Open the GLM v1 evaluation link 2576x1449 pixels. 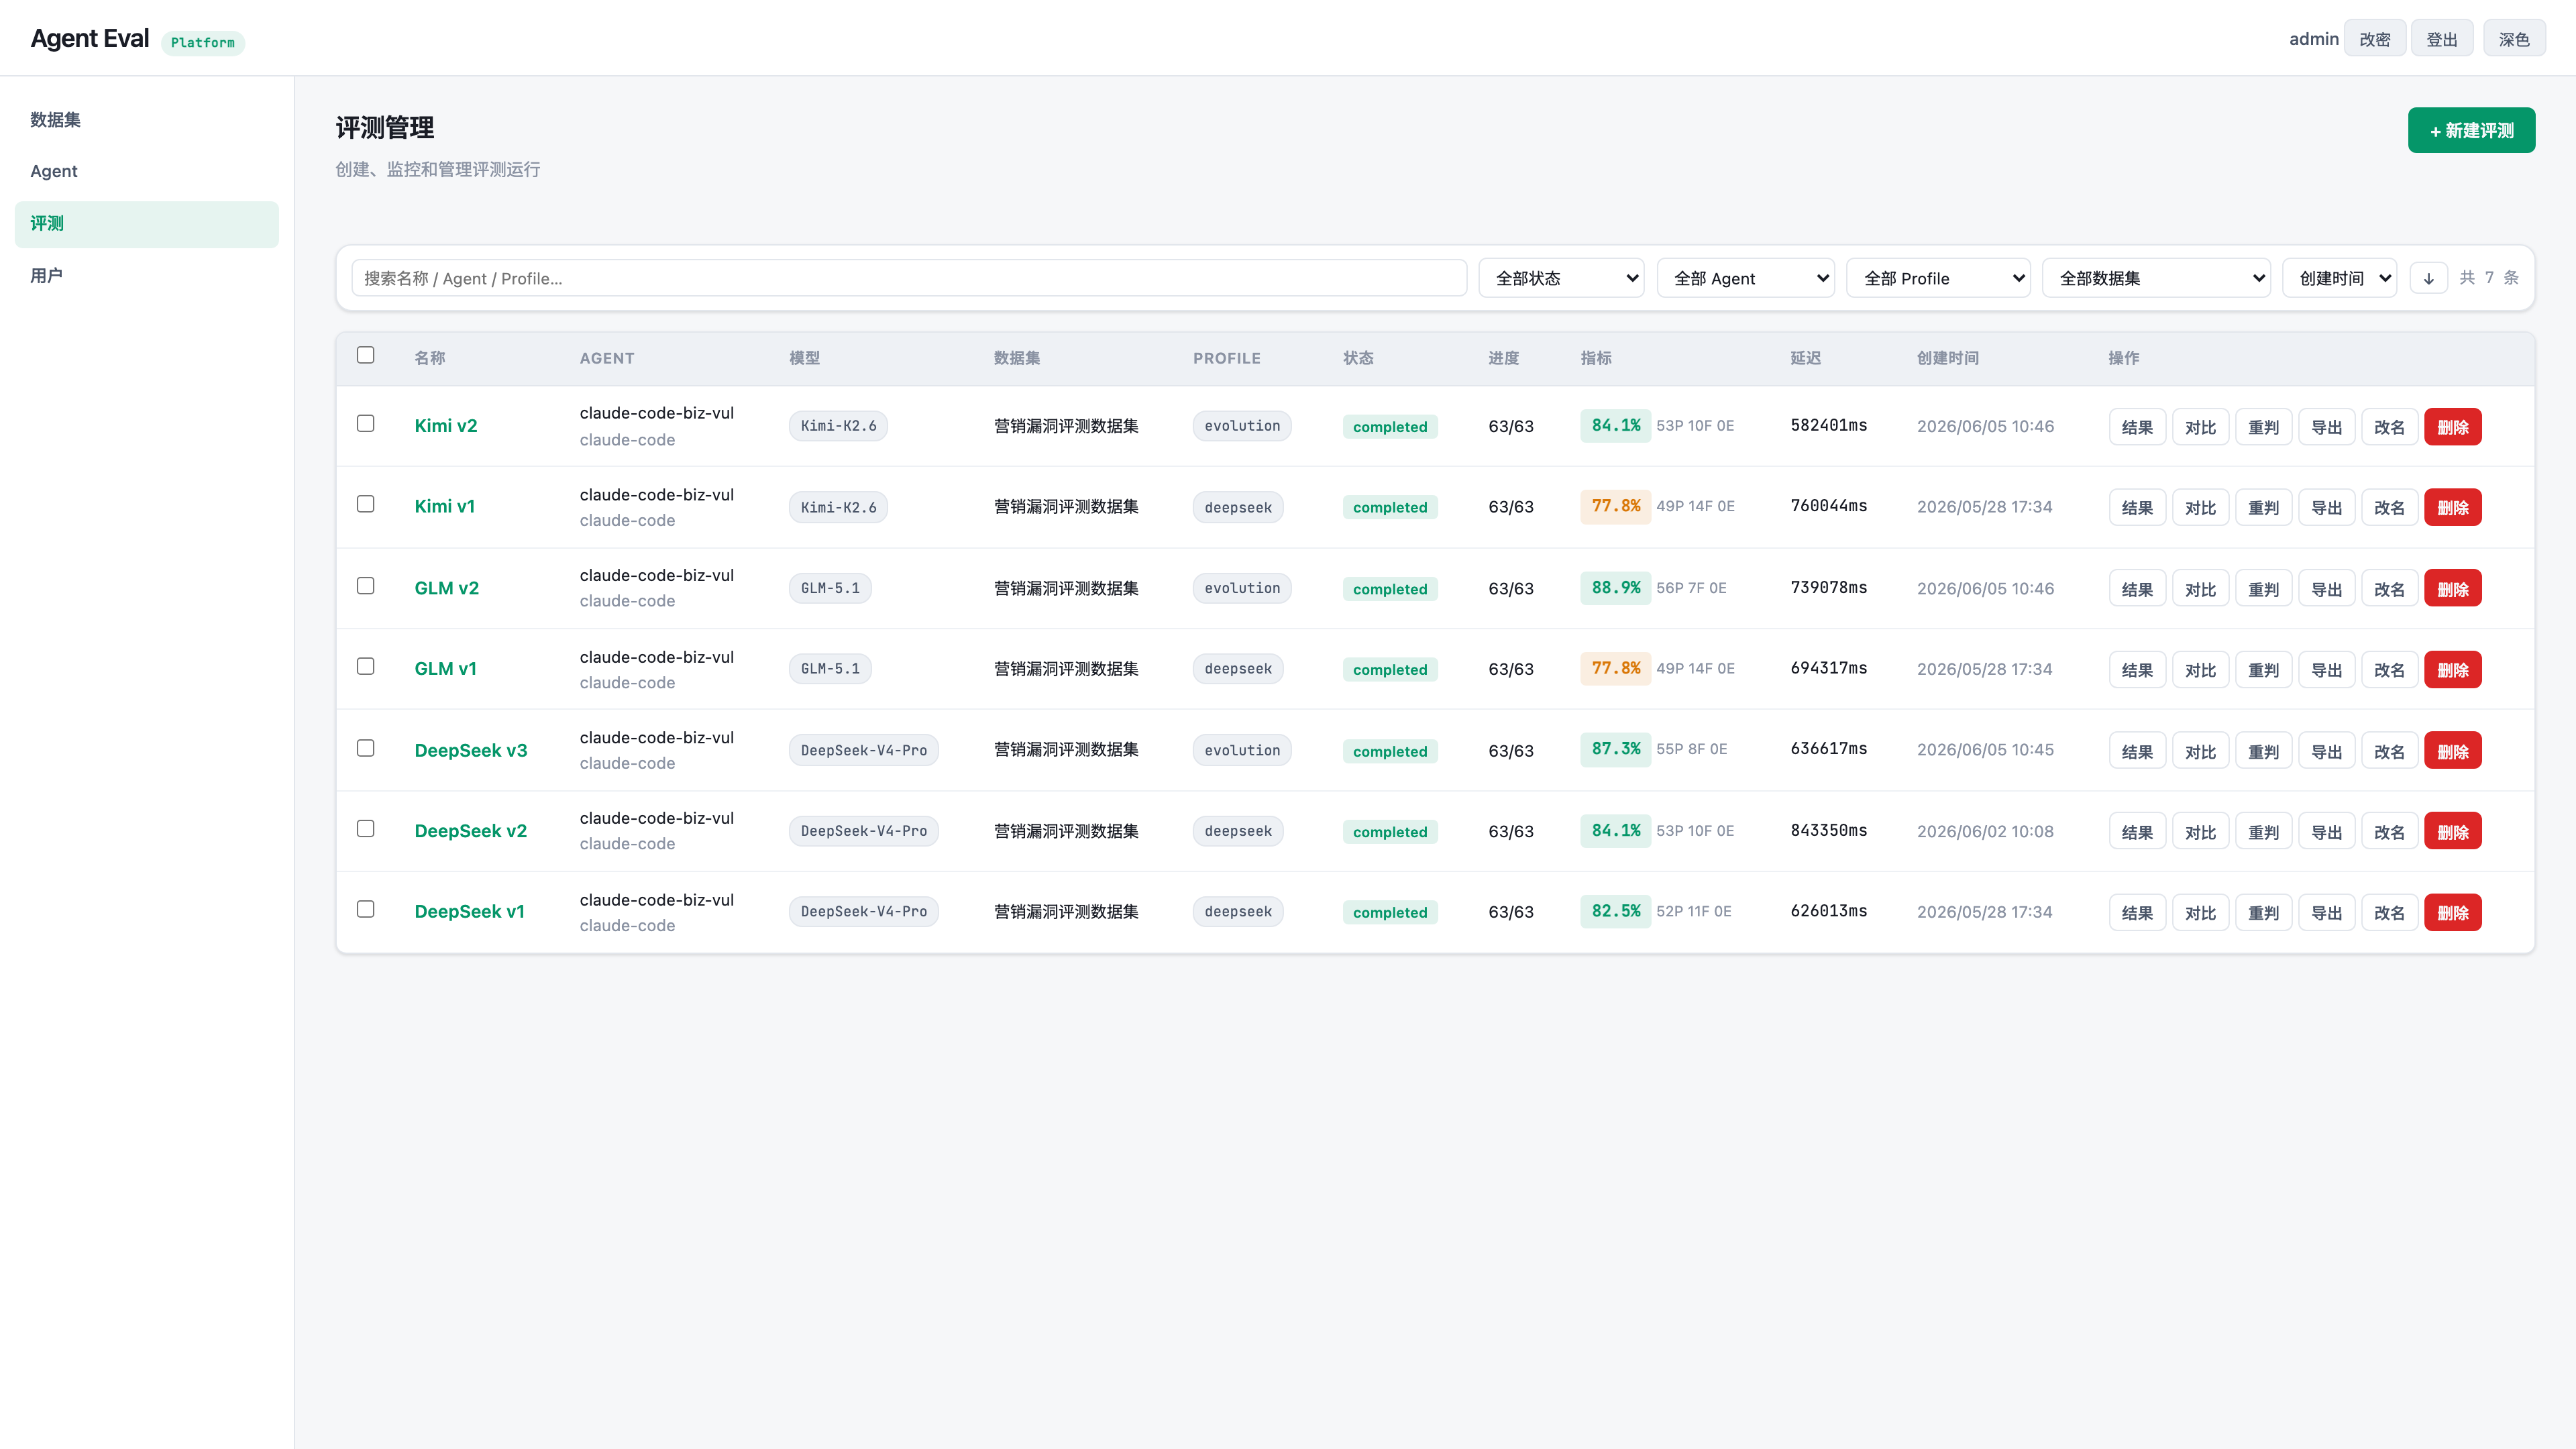[x=446, y=669]
